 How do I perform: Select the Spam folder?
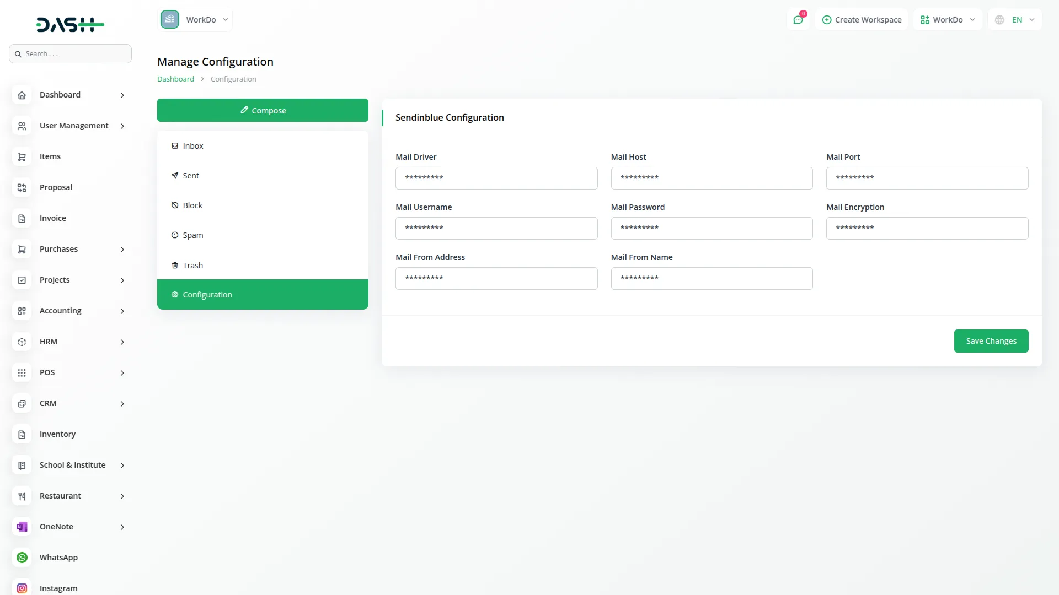[x=193, y=235]
